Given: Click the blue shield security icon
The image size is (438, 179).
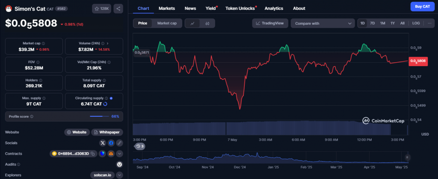Looking at the screenshot, I should 103,154.
